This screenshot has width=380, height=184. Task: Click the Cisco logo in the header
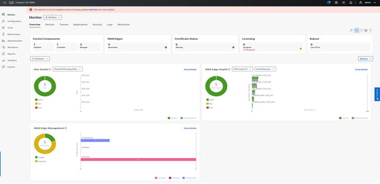point(11,3)
